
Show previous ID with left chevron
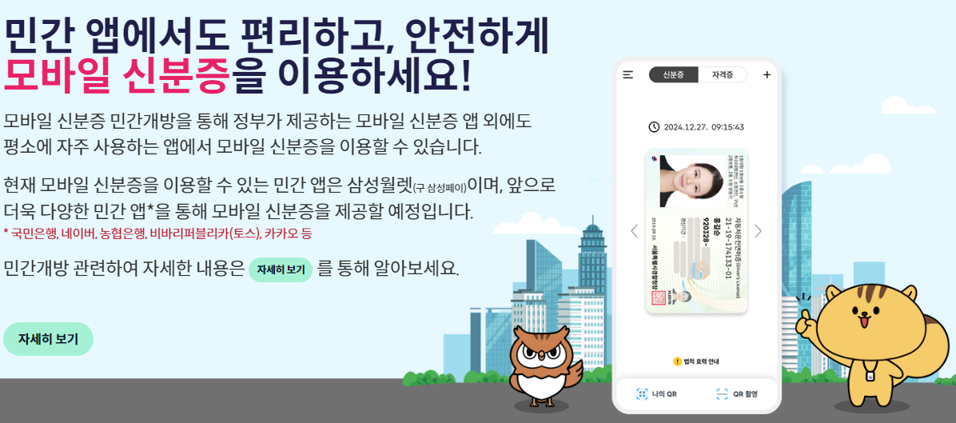(x=634, y=231)
